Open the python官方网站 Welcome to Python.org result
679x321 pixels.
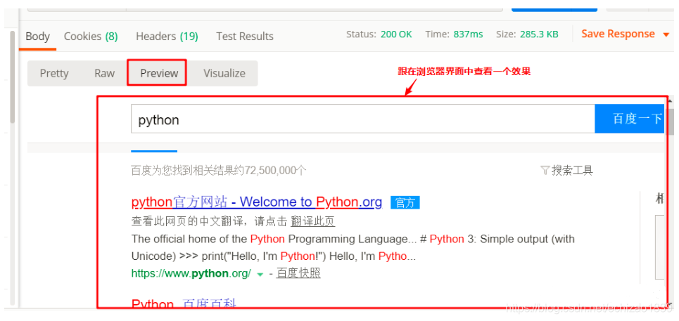click(257, 202)
